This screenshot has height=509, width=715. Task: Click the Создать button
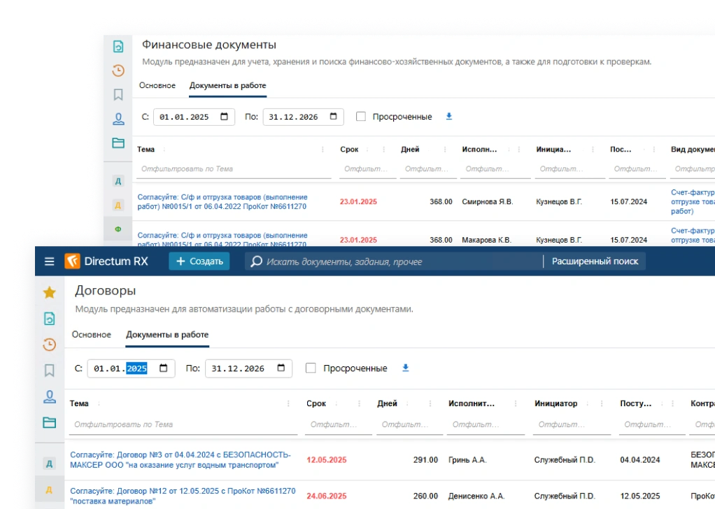pos(199,261)
